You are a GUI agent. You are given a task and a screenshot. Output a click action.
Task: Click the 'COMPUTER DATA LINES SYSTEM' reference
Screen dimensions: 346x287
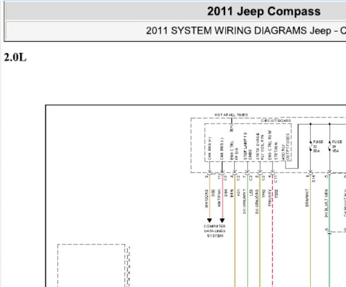[x=215, y=231]
